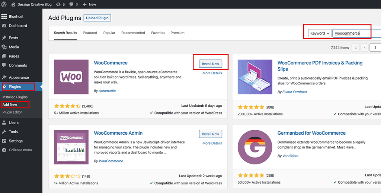Click the Vendidero author link

pos(290,156)
